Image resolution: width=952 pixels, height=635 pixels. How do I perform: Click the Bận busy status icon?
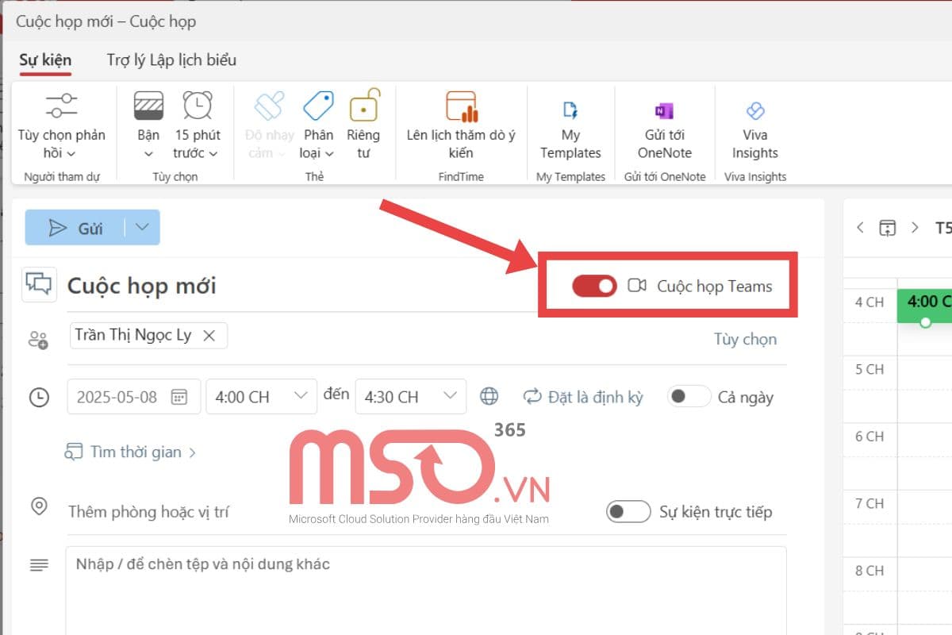(148, 106)
